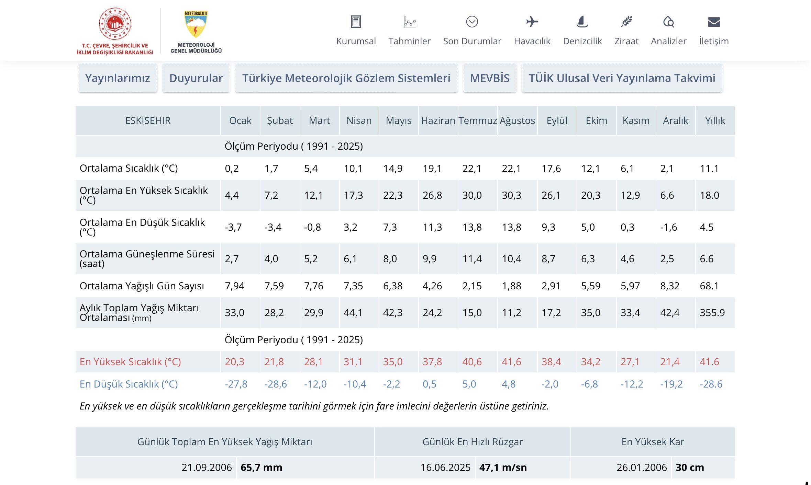Image resolution: width=811 pixels, height=485 pixels.
Task: Open the Denizcilik sailboat icon
Action: (582, 22)
